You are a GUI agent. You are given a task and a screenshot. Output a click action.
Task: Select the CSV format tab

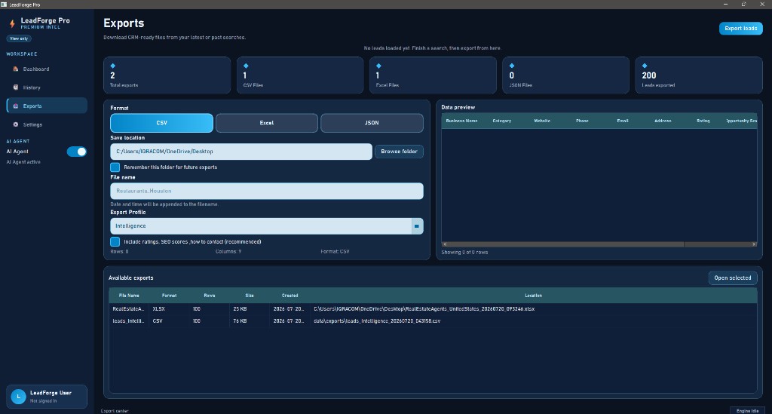pyautogui.click(x=161, y=123)
